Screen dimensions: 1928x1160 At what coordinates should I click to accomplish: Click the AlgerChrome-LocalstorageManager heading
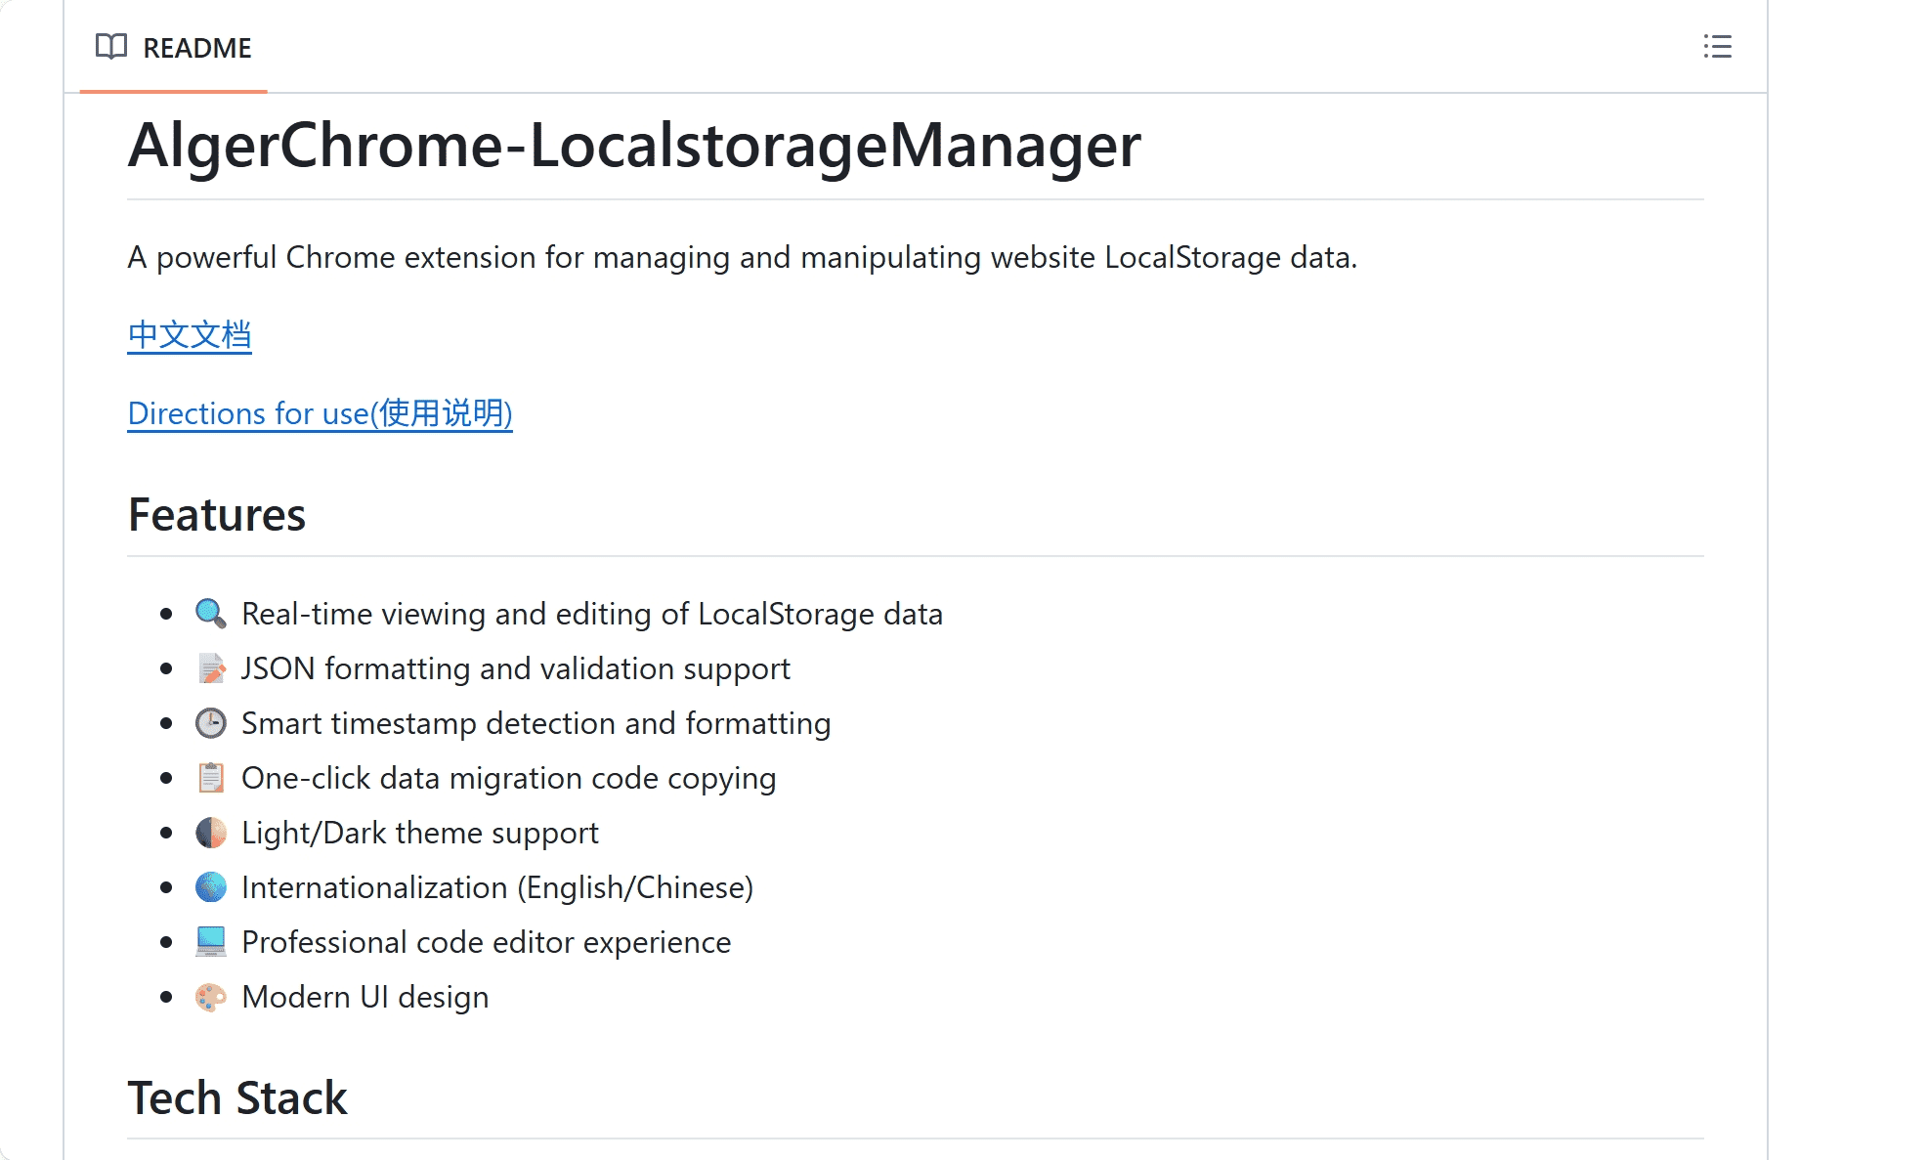[x=634, y=146]
